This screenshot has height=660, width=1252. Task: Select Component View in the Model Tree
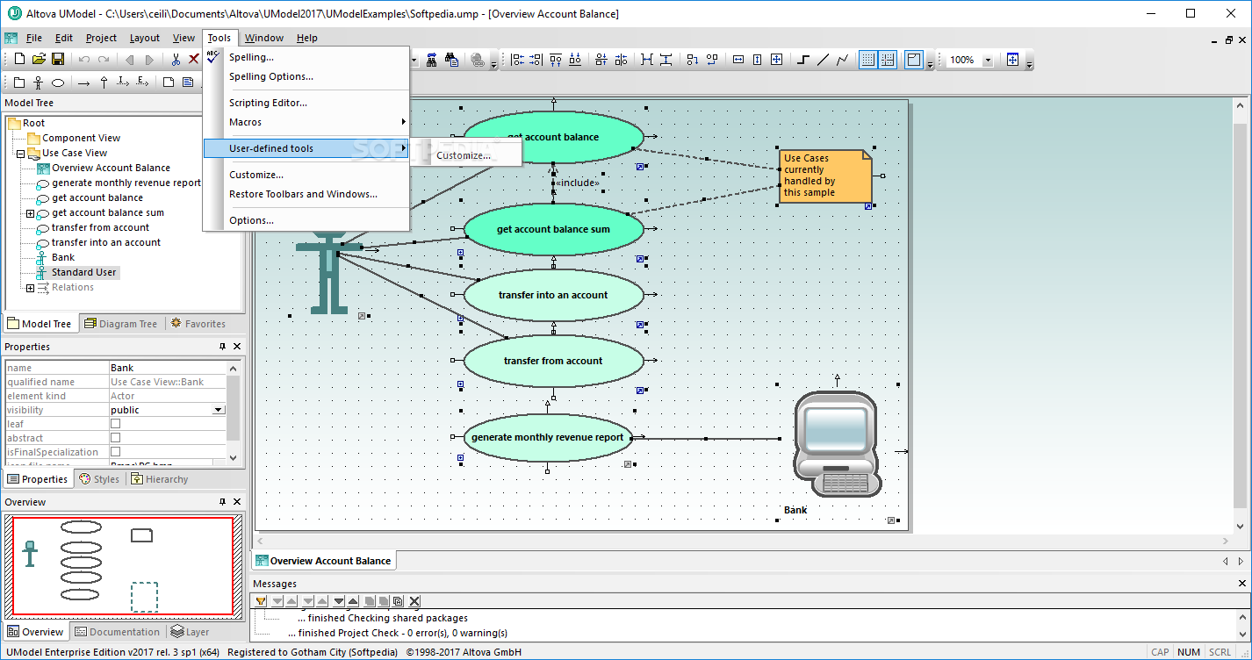81,139
